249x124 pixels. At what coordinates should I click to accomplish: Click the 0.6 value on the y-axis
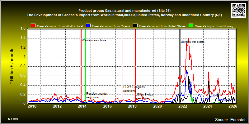coord(23,76)
